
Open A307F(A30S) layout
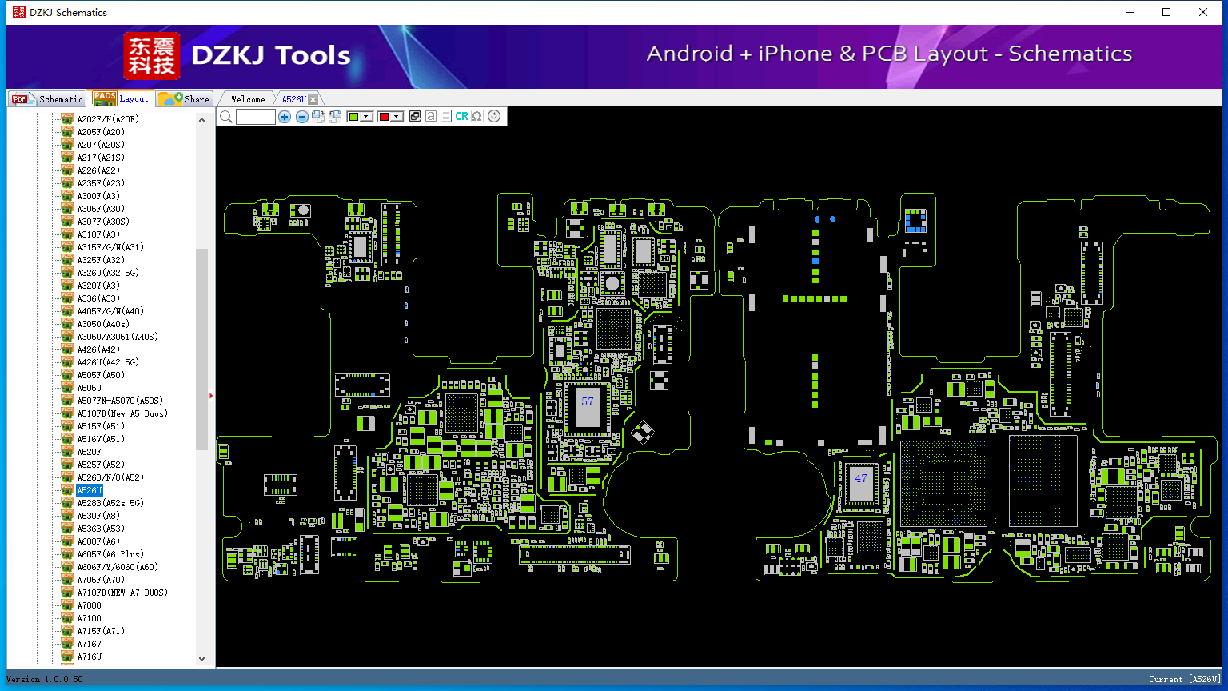tap(103, 222)
